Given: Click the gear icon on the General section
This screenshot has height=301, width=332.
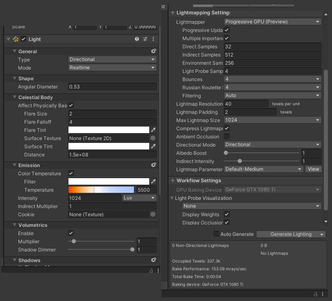Looking at the screenshot, I should click(154, 51).
